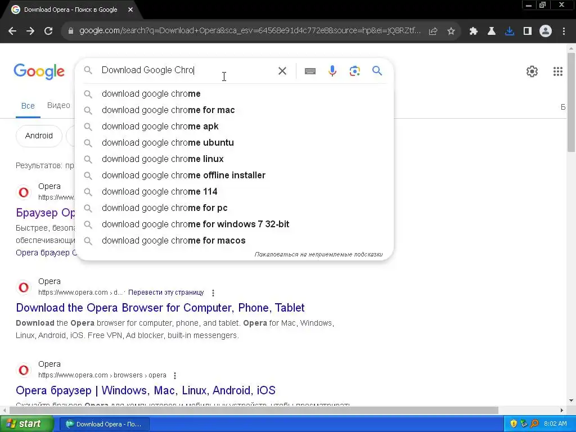Click the Download Opera taskbar button
Image resolution: width=576 pixels, height=432 pixels.
[x=104, y=424]
